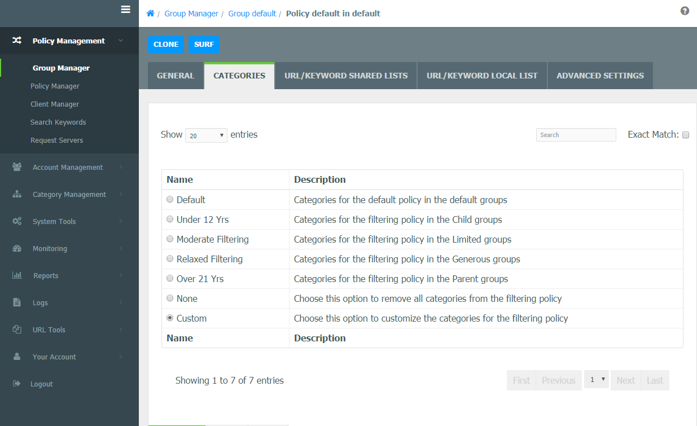
Task: Click the Category Management sitemap icon
Action: (x=17, y=194)
